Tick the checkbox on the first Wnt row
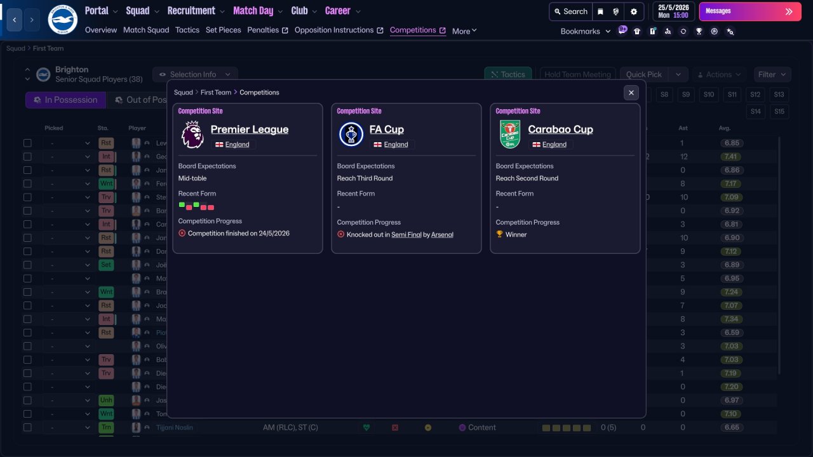This screenshot has width=813, height=457. click(27, 183)
